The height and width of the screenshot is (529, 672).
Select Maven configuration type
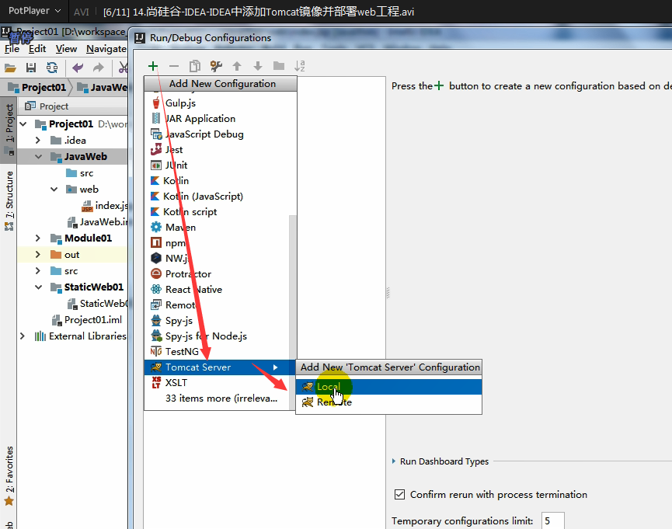[x=218, y=227]
